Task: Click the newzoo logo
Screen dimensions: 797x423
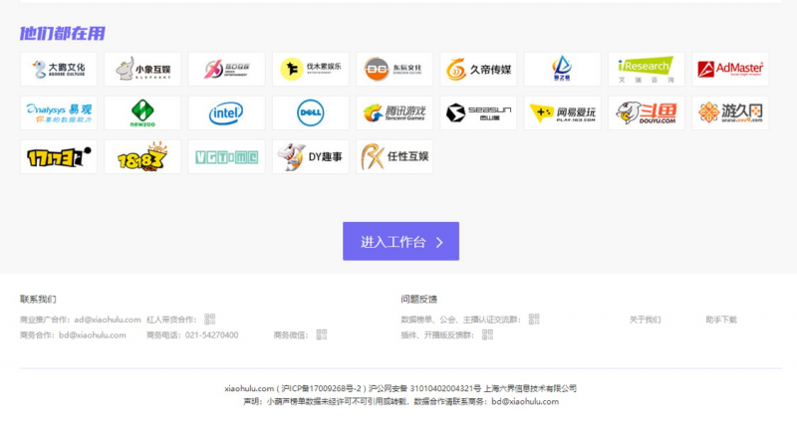Action: [x=142, y=112]
